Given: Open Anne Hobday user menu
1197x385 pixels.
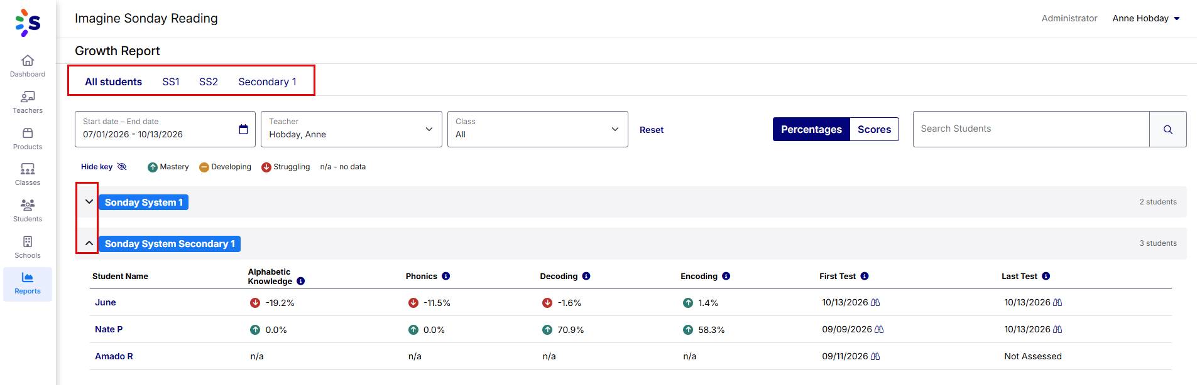Looking at the screenshot, I should pos(1146,18).
